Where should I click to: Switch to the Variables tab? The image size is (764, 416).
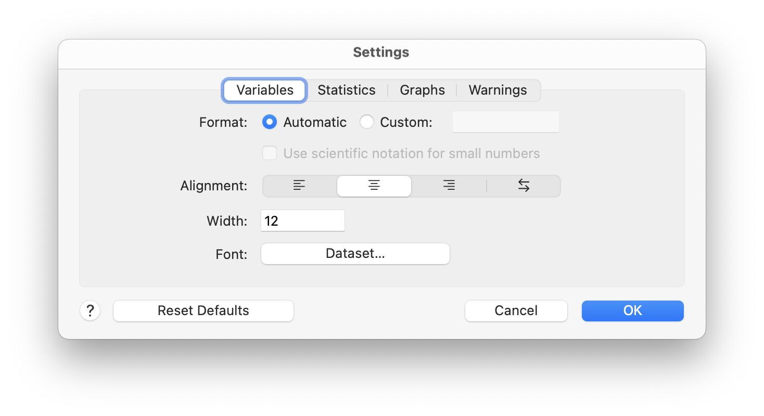tap(265, 90)
